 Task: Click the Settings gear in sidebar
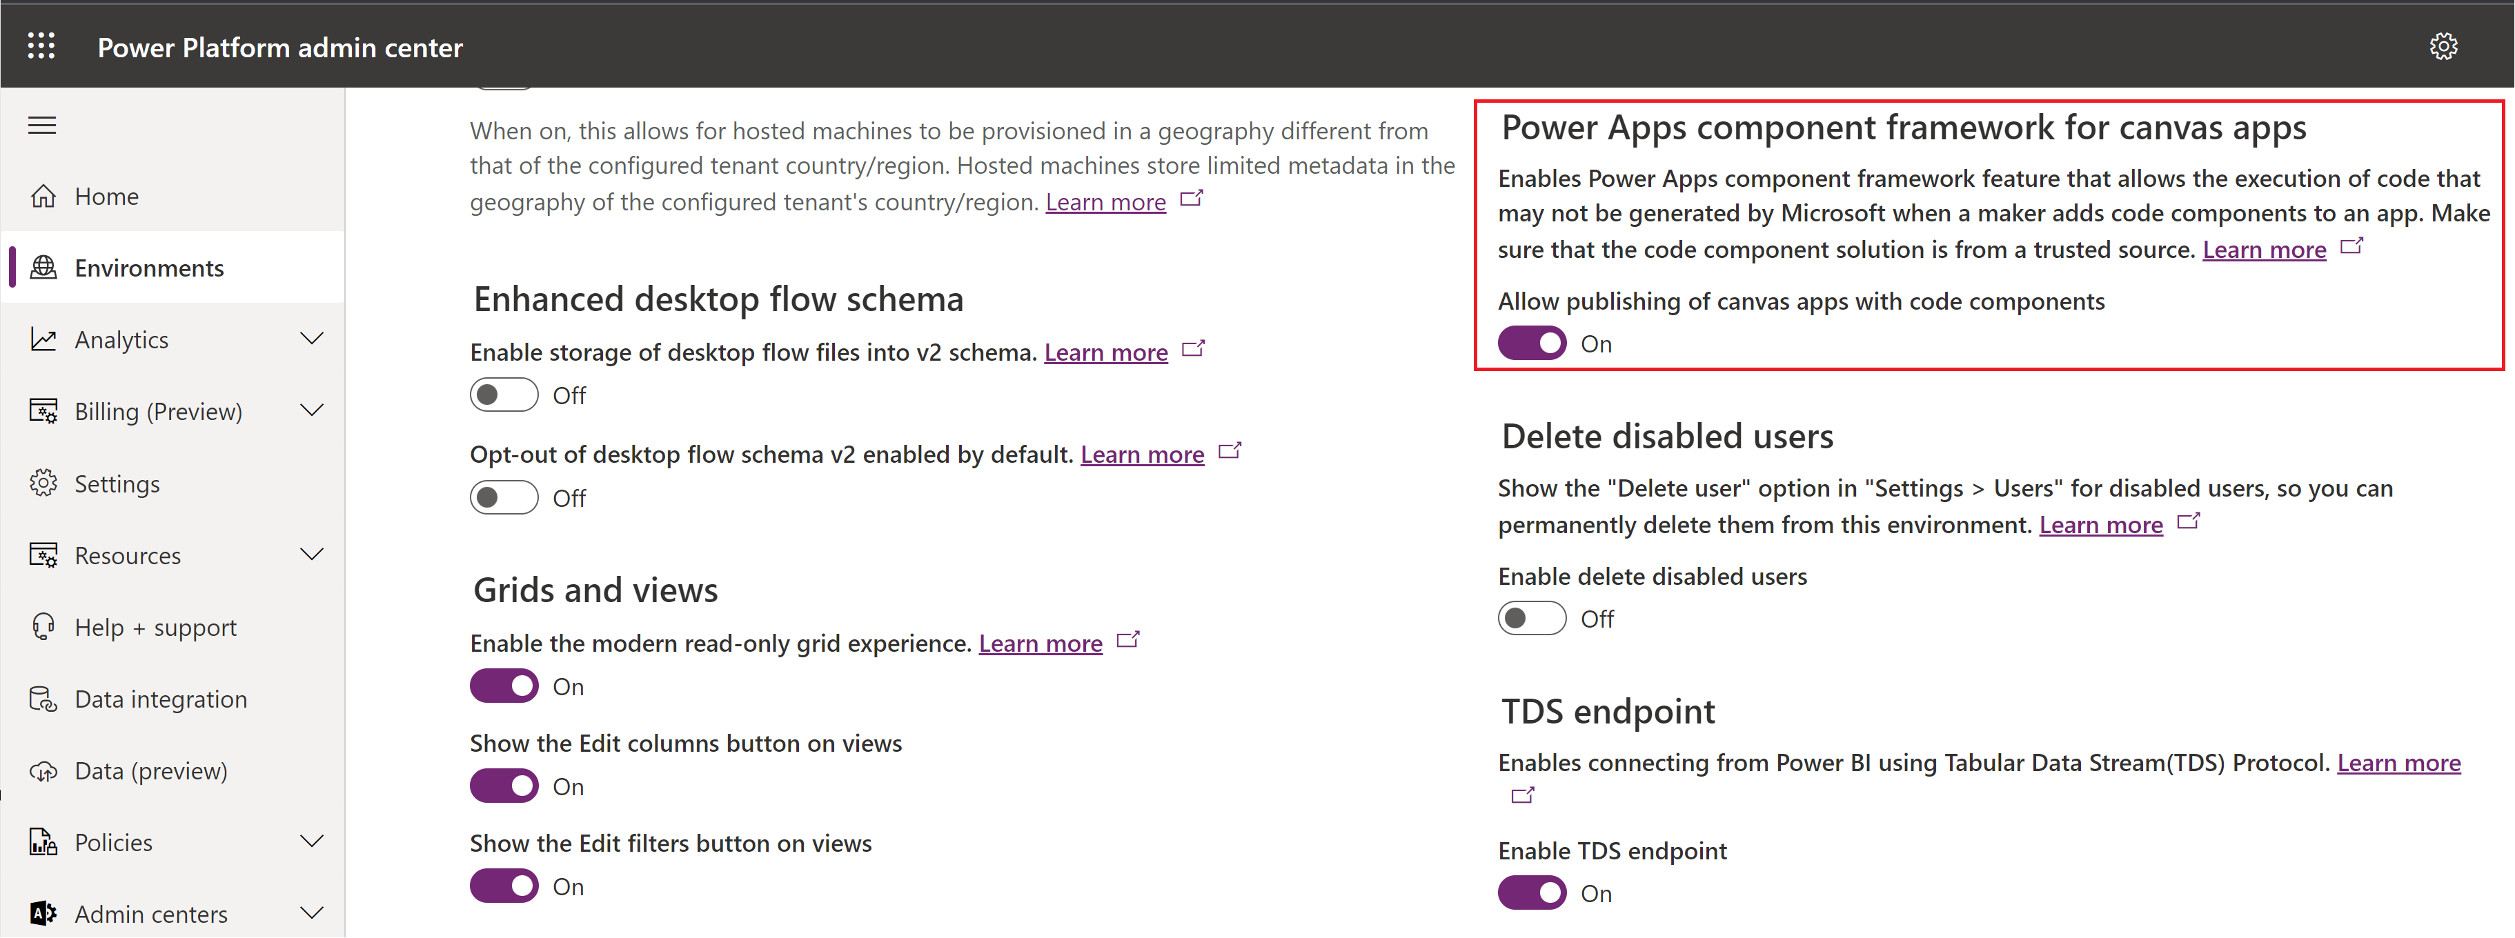point(43,483)
